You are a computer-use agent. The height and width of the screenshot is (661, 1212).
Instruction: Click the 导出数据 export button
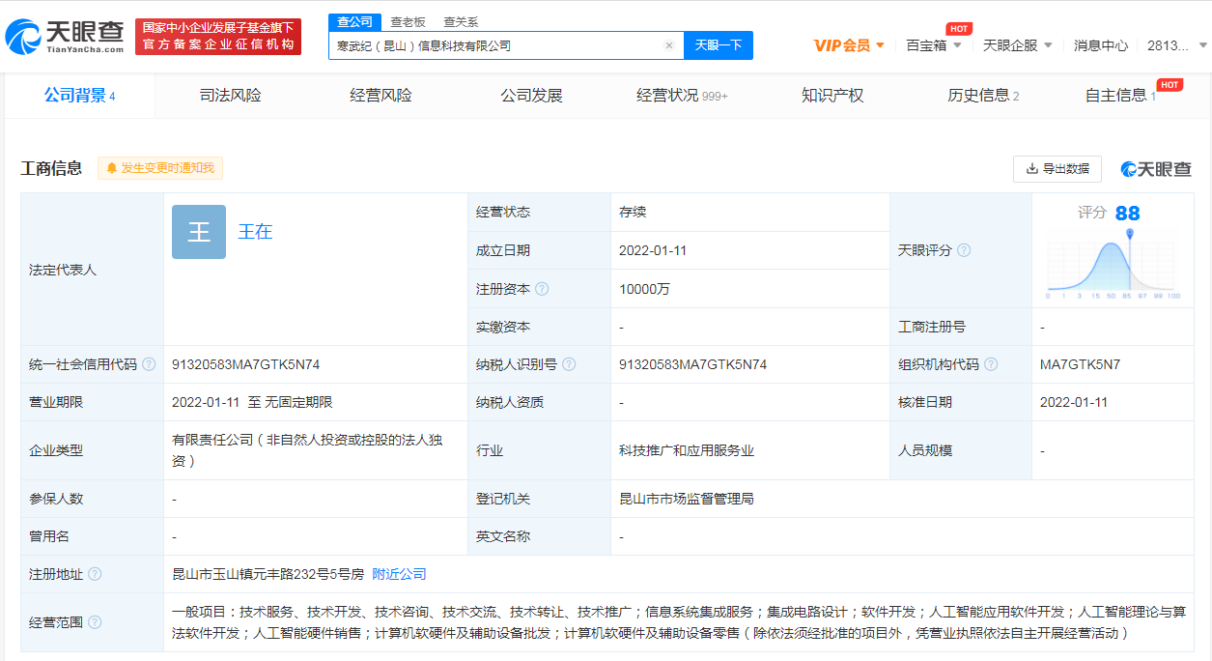coord(1057,168)
